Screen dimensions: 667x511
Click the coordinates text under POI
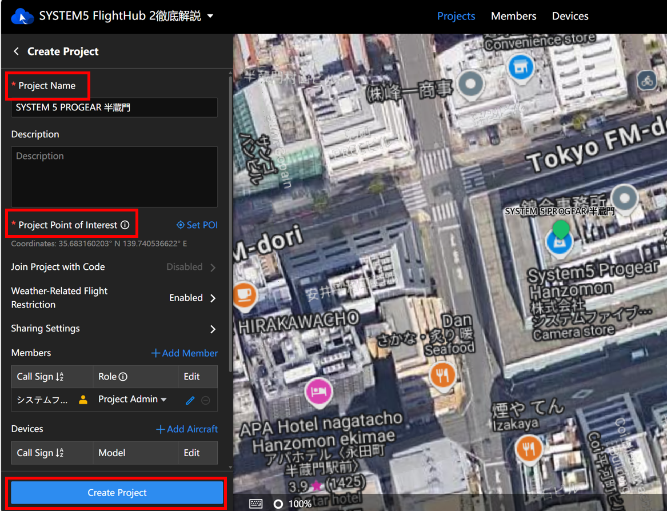click(x=99, y=244)
